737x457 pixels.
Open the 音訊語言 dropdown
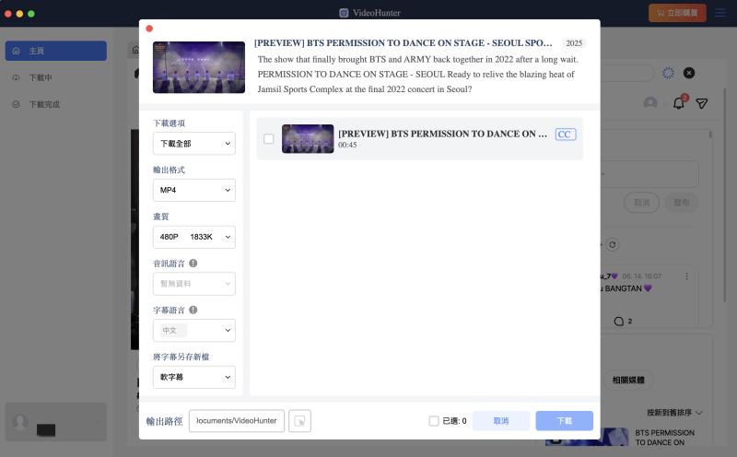[x=194, y=284]
